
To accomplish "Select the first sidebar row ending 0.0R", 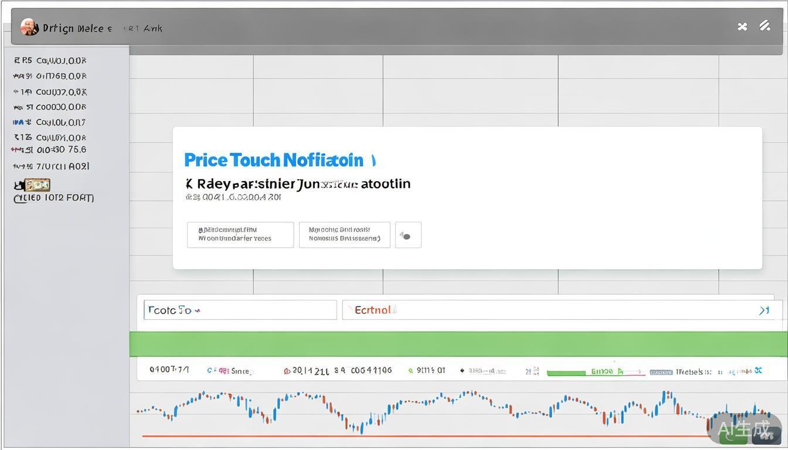I will 50,60.
